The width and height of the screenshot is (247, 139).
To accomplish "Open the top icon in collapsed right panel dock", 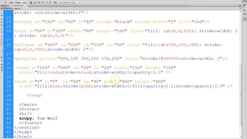I will pos(244,5).
